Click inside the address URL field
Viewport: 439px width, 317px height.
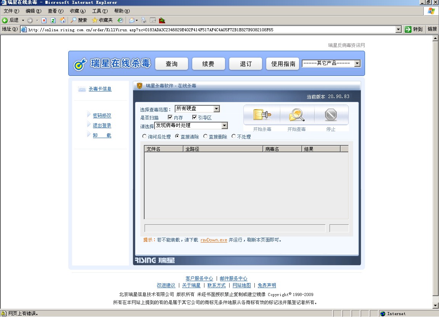(x=211, y=29)
